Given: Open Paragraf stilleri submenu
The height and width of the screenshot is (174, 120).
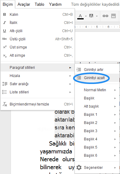Looking at the screenshot, I should [x=38, y=68].
